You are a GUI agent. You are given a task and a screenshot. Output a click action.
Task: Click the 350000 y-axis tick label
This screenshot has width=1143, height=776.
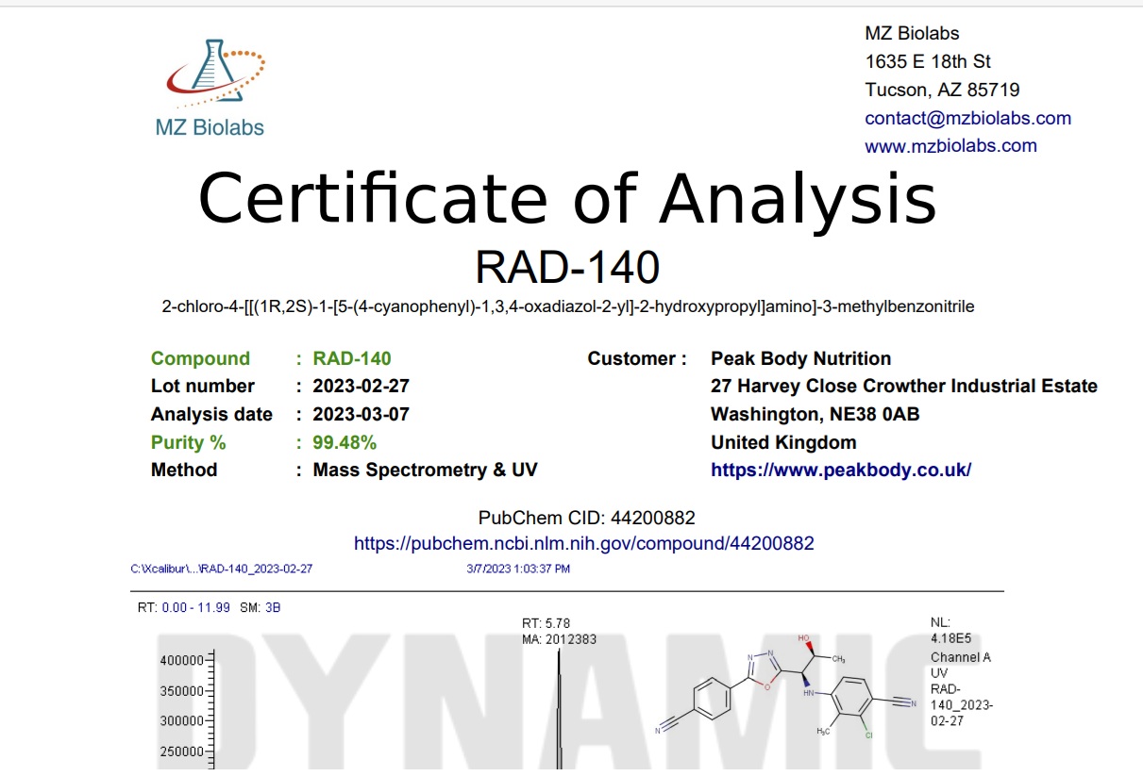tap(183, 691)
